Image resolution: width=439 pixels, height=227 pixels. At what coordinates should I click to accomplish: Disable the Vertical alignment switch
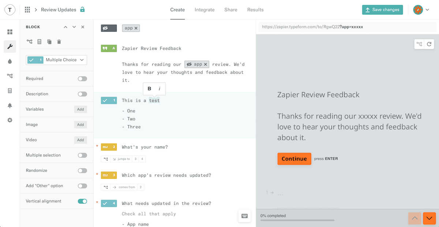point(82,201)
